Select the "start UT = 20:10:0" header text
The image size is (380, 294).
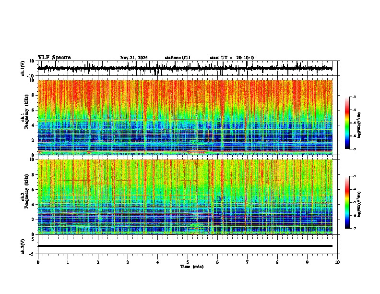(232, 58)
